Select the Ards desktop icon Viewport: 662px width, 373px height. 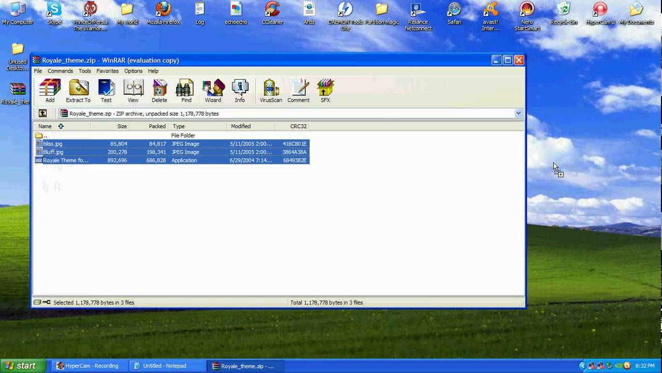(309, 13)
